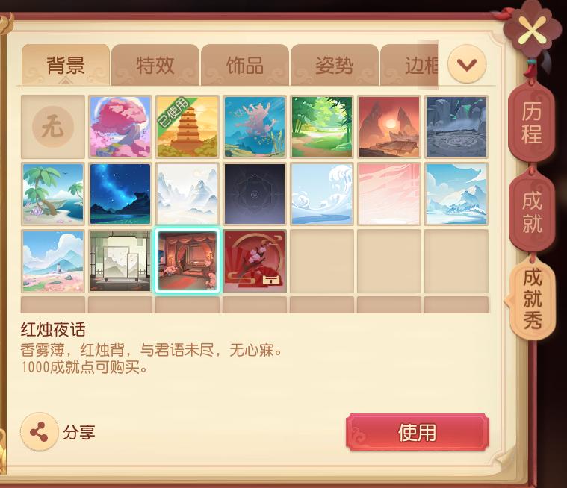Switch to the 特效 tab
The image size is (567, 488).
pyautogui.click(x=155, y=65)
